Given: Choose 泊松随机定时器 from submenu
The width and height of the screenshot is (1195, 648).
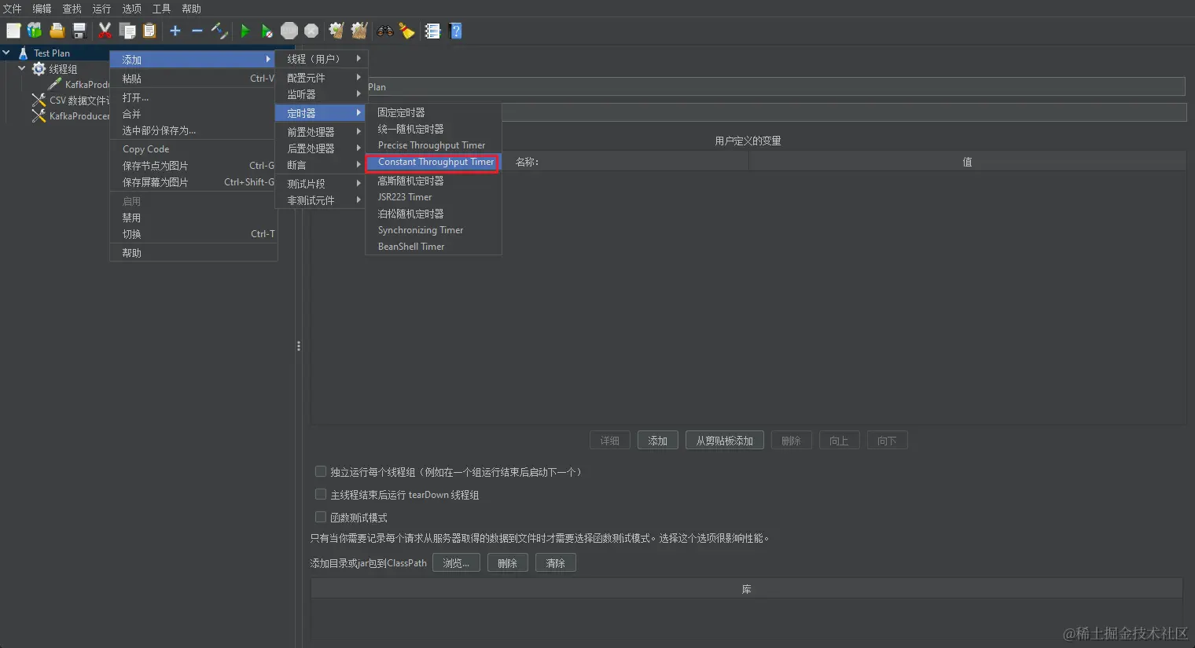Looking at the screenshot, I should (433, 214).
